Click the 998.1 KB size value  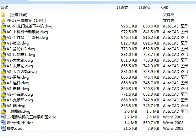click(x=129, y=26)
